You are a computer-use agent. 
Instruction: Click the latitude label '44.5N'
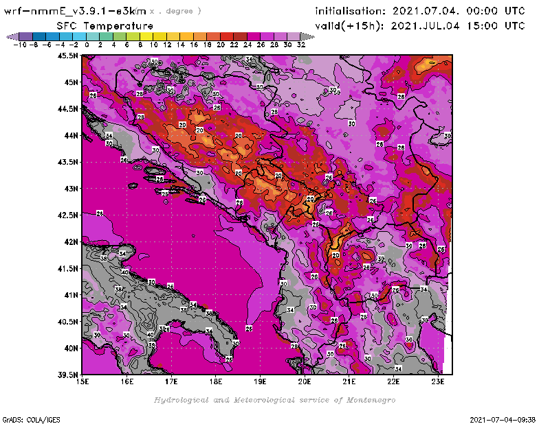pos(68,109)
